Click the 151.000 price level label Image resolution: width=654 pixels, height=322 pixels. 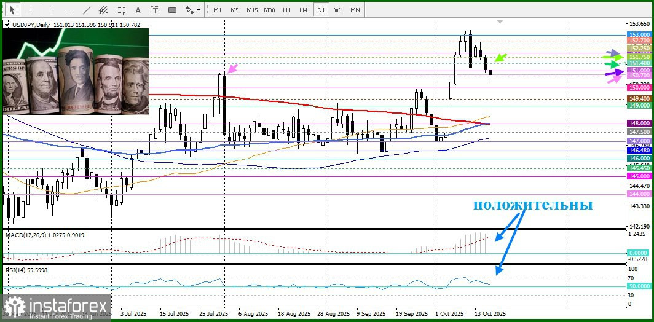pyautogui.click(x=639, y=71)
